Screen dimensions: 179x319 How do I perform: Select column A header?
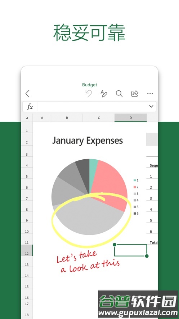pyautogui.click(x=42, y=118)
